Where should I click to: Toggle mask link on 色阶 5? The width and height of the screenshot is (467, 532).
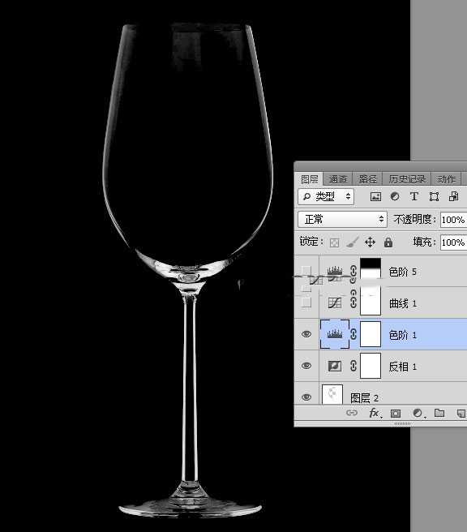(x=353, y=271)
